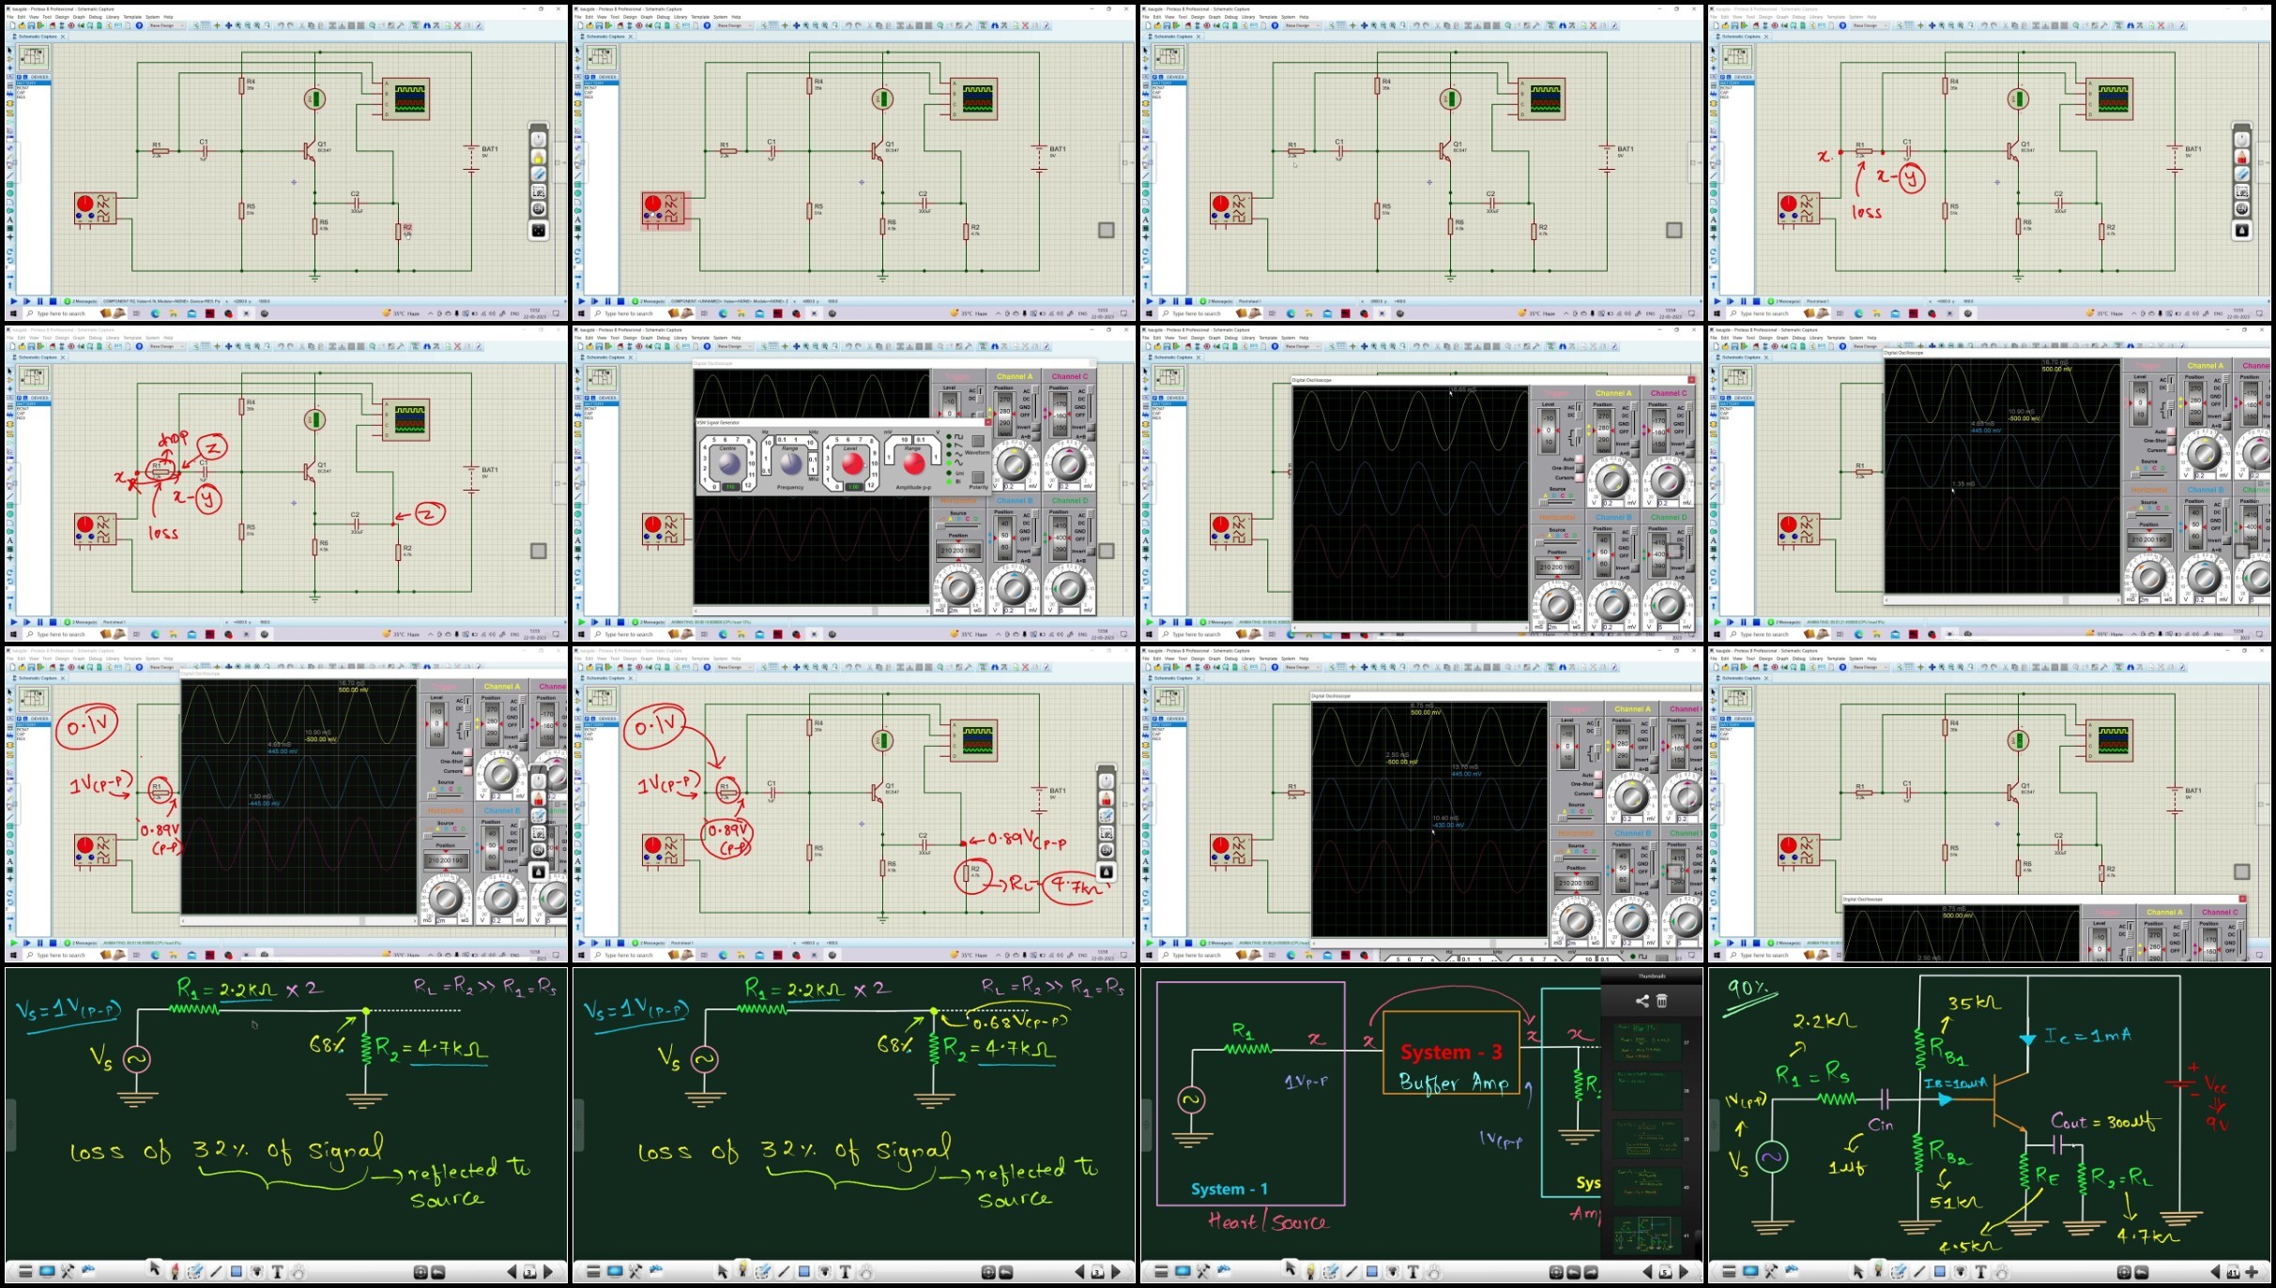Select the highlighter pen on the System-1 whiteboard toolbar
This screenshot has width=2276, height=1288.
pos(1310,1271)
